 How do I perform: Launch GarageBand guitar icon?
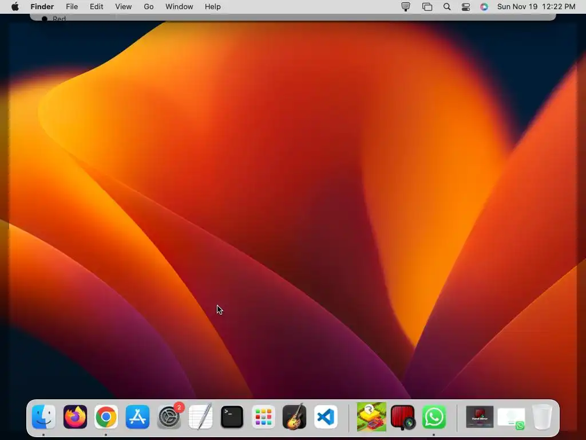[295, 417]
